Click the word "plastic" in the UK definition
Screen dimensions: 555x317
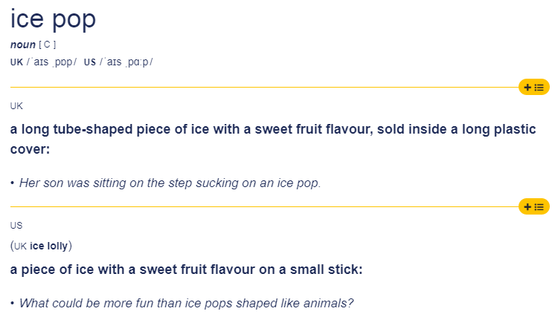point(513,129)
